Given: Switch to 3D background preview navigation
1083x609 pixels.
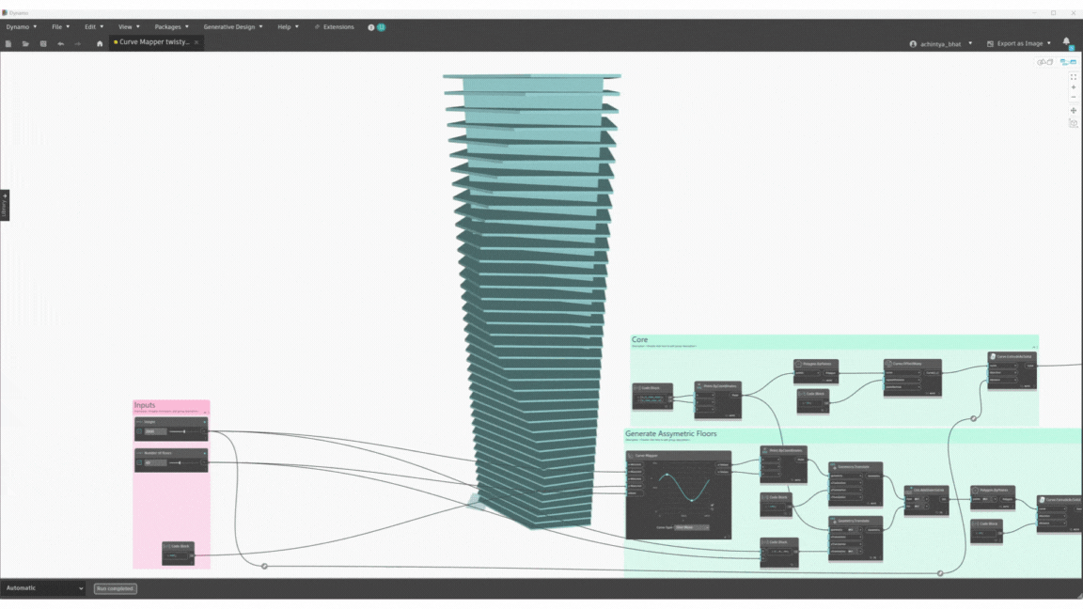Looking at the screenshot, I should point(1042,62).
